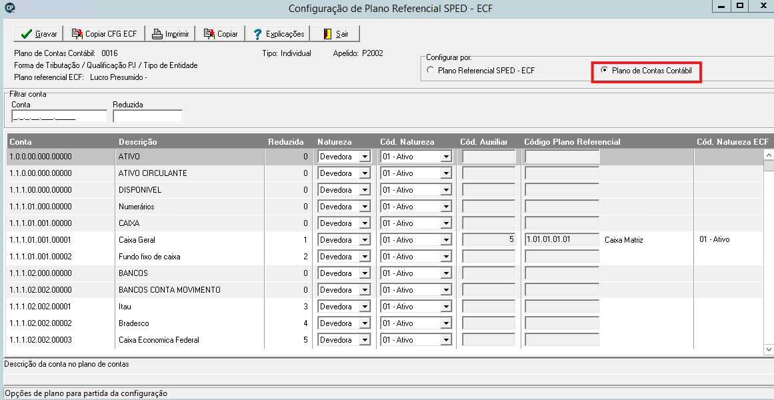
Task: Click Código Plano Referencial field 1.01.01.01.01
Action: (562, 239)
